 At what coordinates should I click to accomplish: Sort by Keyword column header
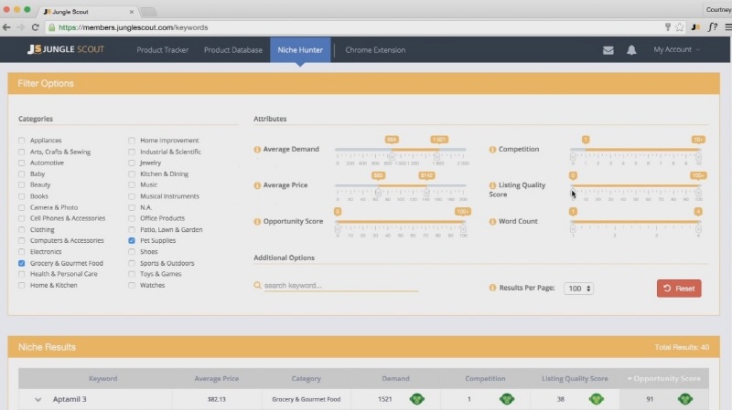103,378
